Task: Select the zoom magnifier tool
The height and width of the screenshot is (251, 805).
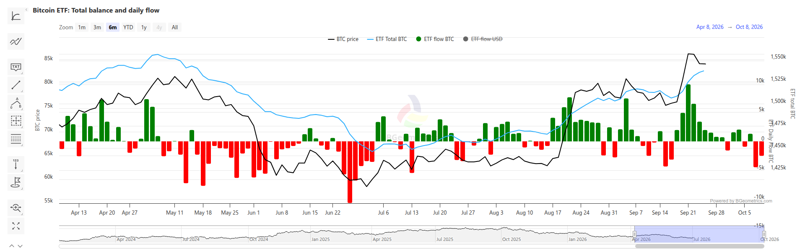Action: pyautogui.click(x=16, y=207)
